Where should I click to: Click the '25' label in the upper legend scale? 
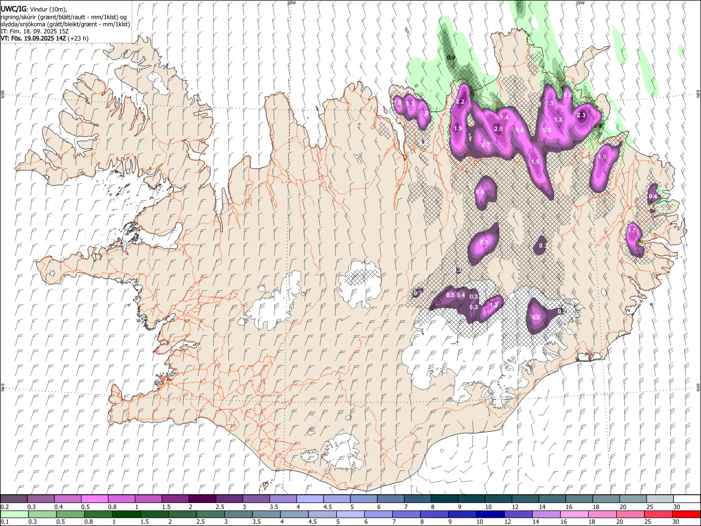tap(650, 507)
